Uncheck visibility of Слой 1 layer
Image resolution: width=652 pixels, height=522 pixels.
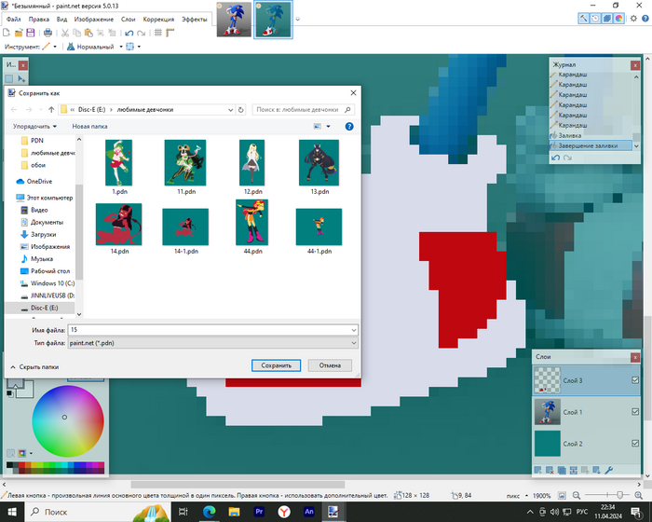[x=635, y=411]
